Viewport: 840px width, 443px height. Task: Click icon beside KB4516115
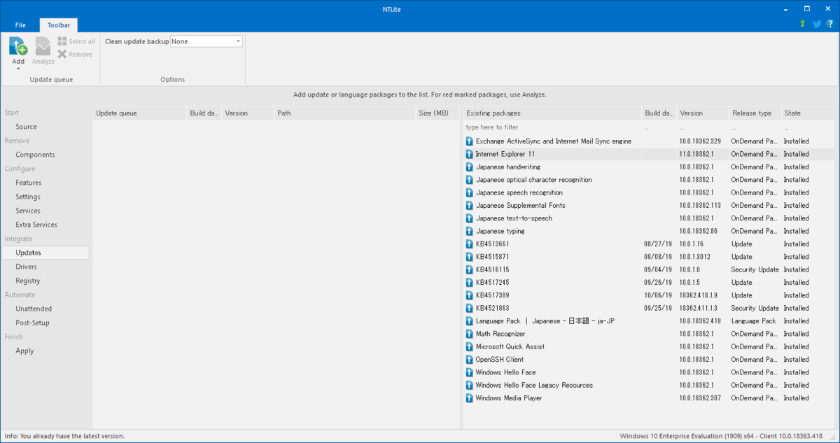click(470, 269)
